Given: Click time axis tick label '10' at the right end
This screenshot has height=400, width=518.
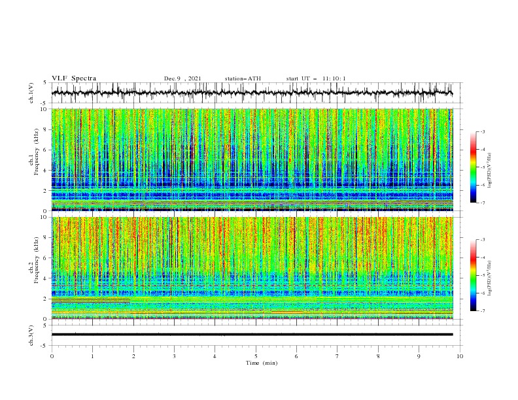Looking at the screenshot, I should pyautogui.click(x=460, y=356).
